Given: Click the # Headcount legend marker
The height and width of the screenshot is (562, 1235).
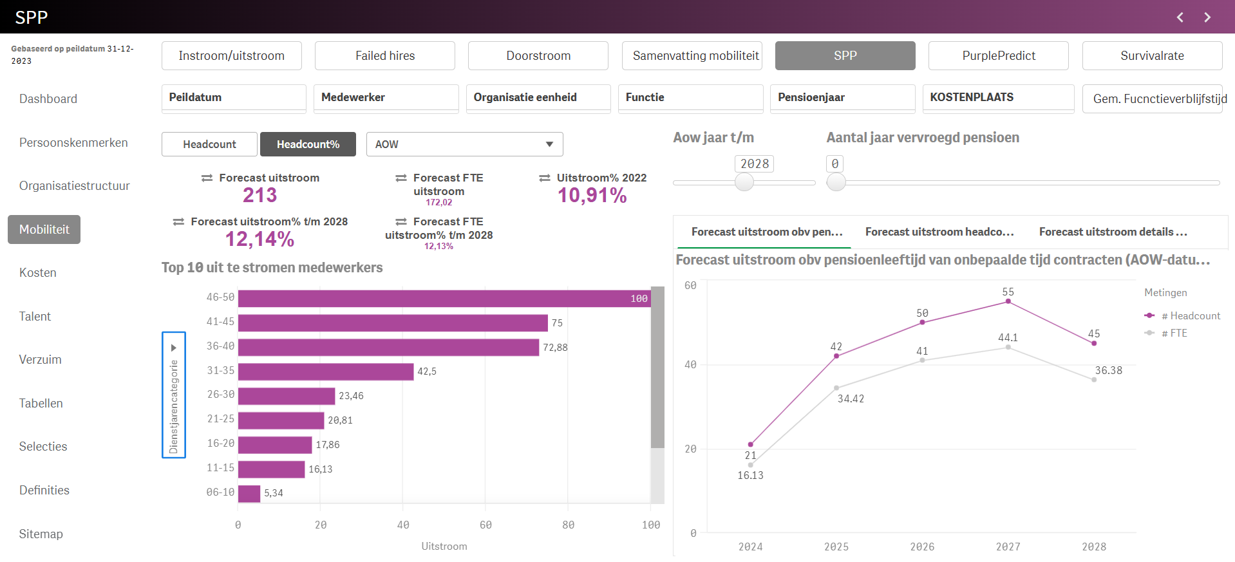Looking at the screenshot, I should (1149, 315).
